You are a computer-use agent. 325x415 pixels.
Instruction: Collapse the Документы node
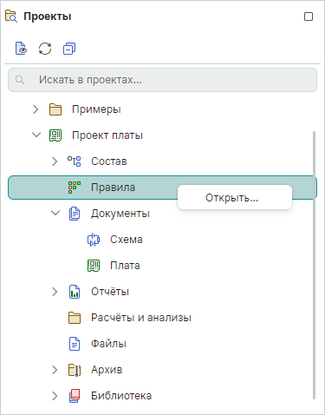click(x=55, y=213)
